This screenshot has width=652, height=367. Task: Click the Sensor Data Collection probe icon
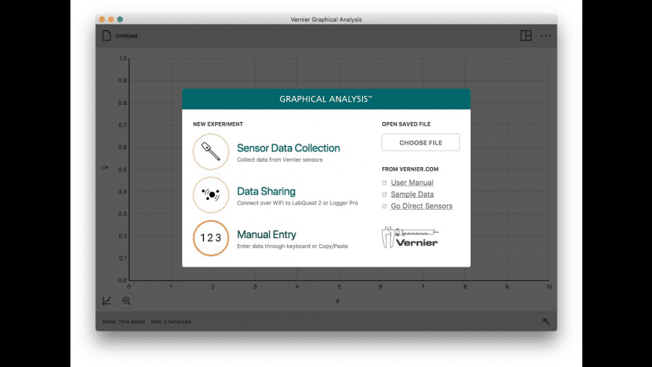(x=211, y=152)
